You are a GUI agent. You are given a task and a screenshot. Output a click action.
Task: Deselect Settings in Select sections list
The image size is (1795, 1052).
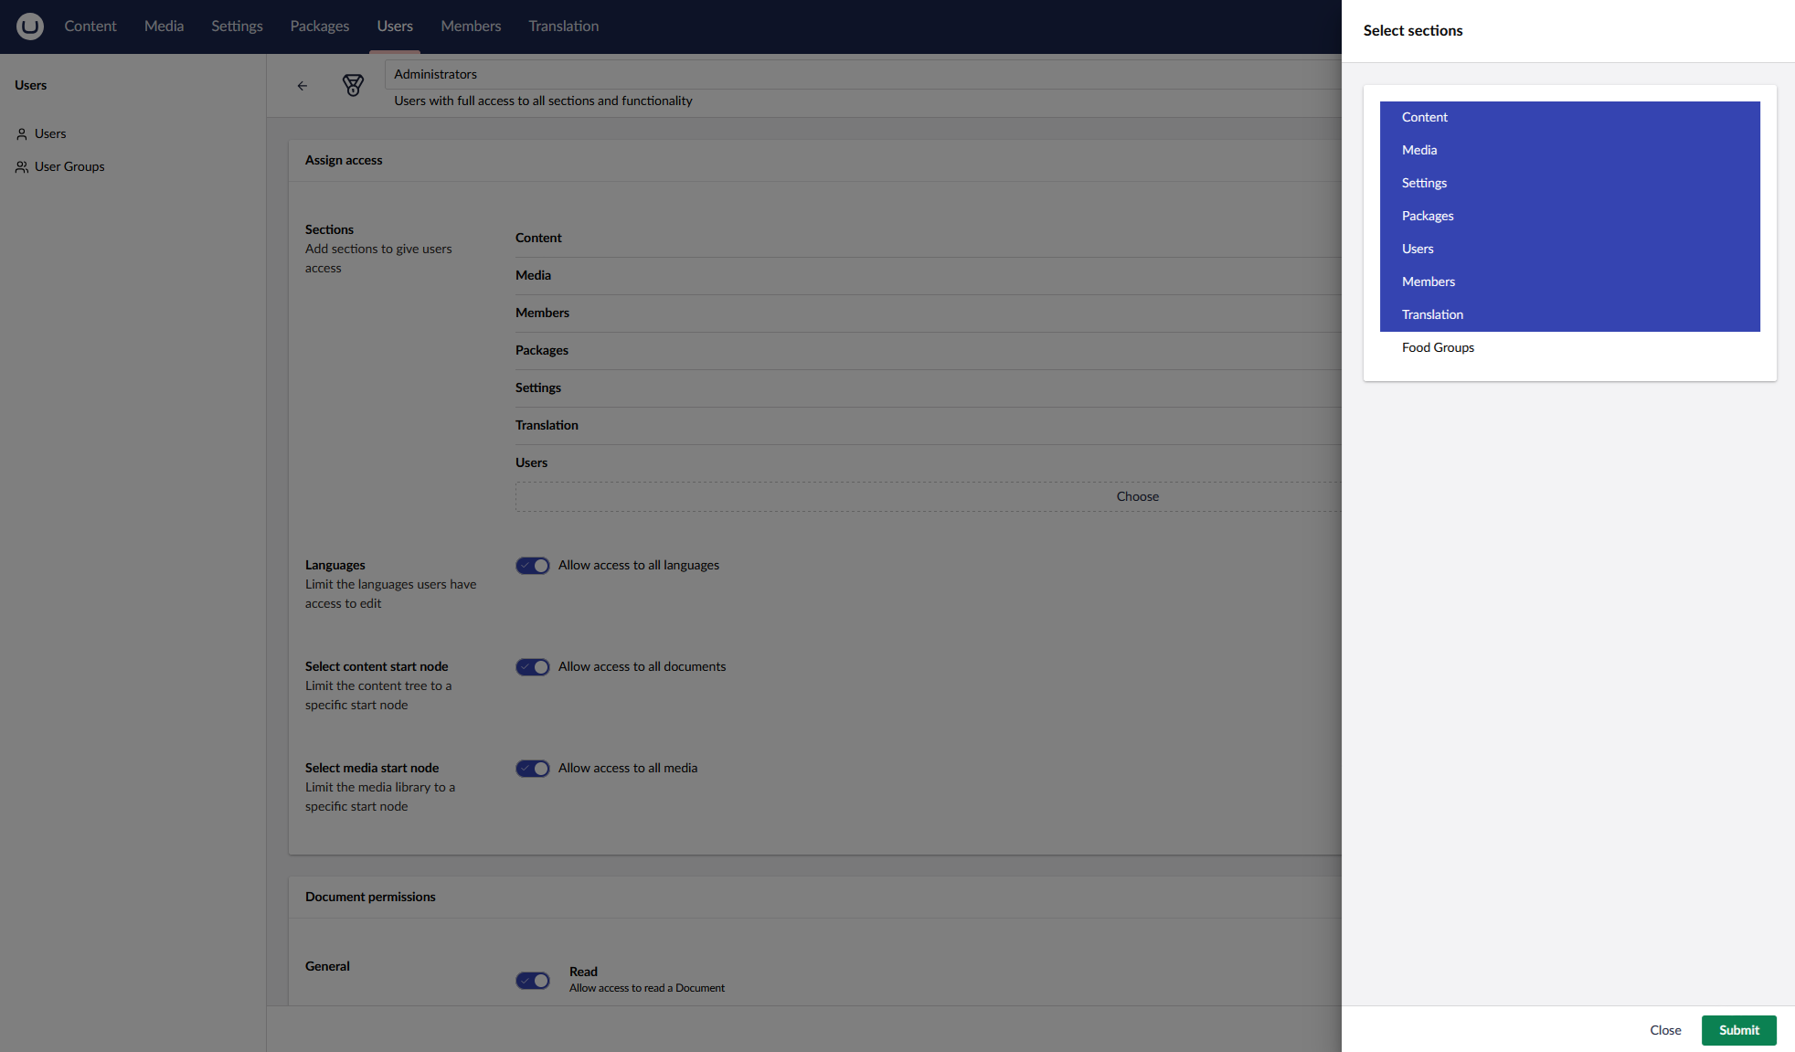[1570, 183]
